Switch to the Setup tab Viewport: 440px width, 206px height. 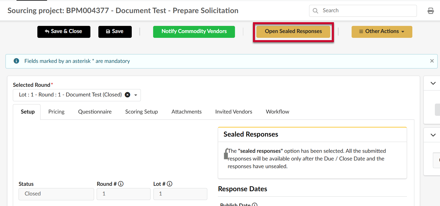(28, 112)
